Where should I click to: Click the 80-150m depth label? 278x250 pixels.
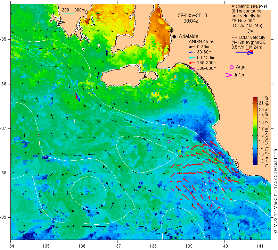pyautogui.click(x=205, y=58)
